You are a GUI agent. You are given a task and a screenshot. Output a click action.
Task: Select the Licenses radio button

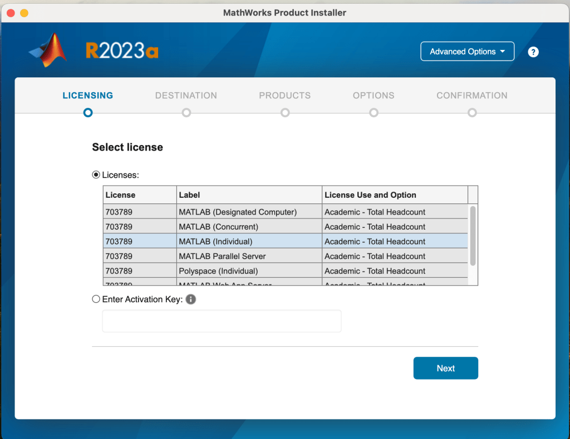96,175
